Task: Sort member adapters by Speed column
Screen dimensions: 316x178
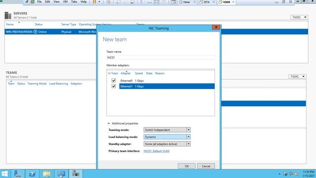Action: pyautogui.click(x=139, y=73)
